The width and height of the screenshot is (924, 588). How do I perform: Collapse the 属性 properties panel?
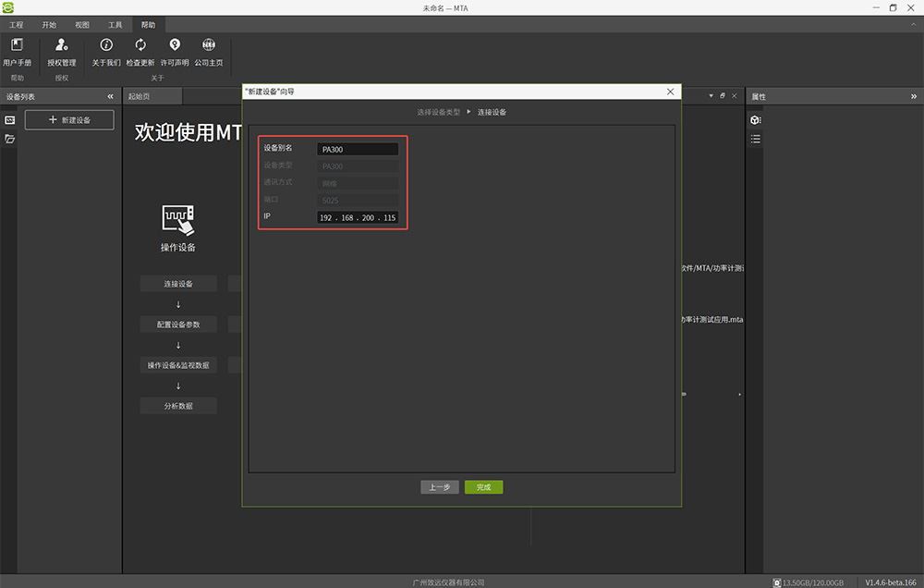click(x=913, y=96)
